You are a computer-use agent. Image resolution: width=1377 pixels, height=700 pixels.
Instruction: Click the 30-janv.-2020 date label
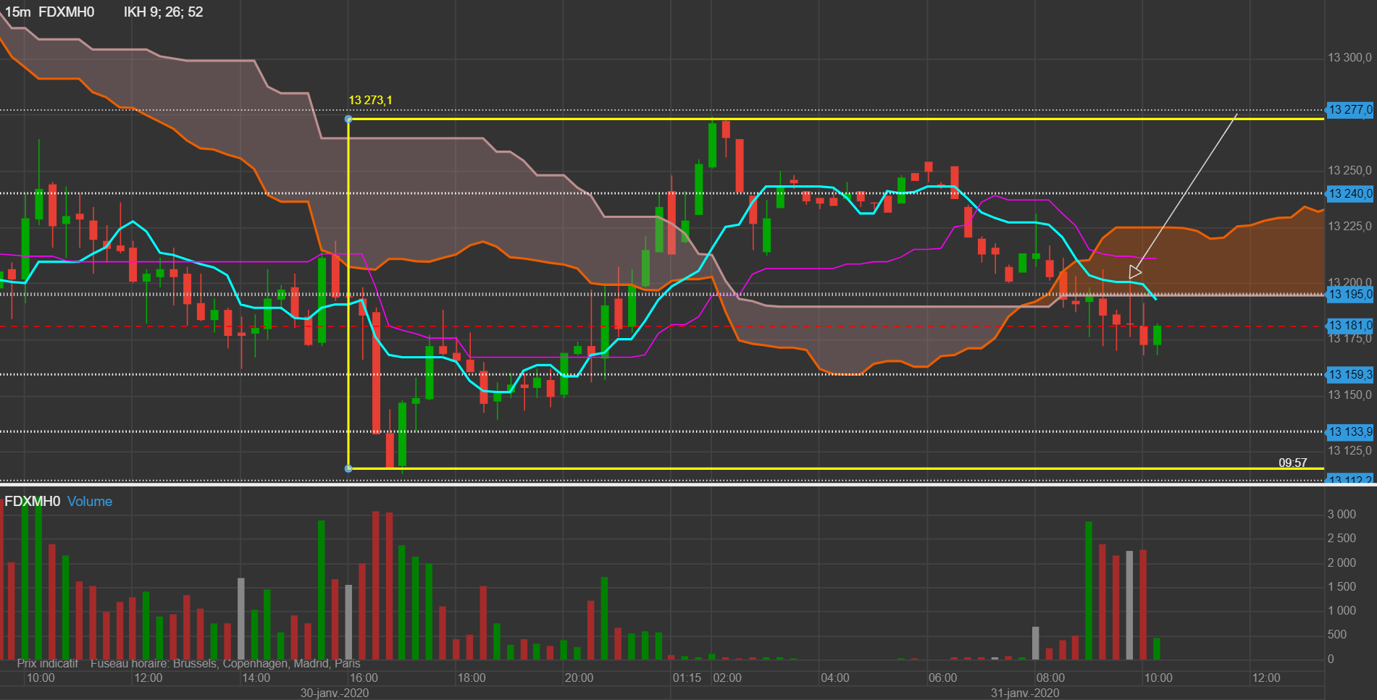pos(335,693)
